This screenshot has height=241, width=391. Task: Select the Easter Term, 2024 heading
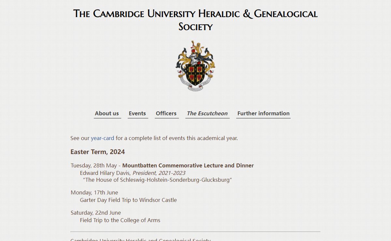tap(98, 152)
